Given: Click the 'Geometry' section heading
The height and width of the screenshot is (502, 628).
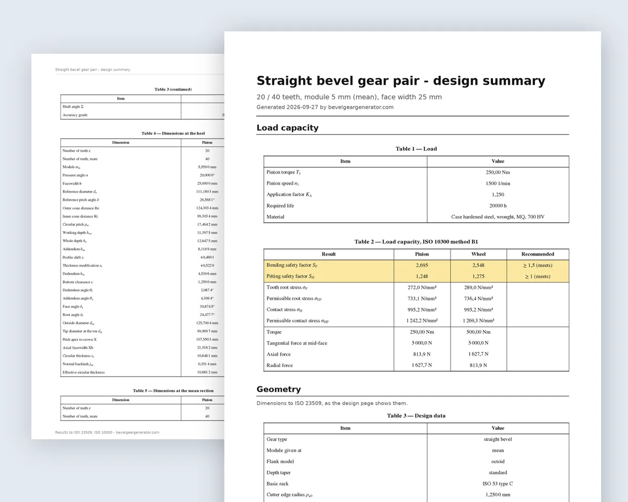Looking at the screenshot, I should (x=278, y=390).
